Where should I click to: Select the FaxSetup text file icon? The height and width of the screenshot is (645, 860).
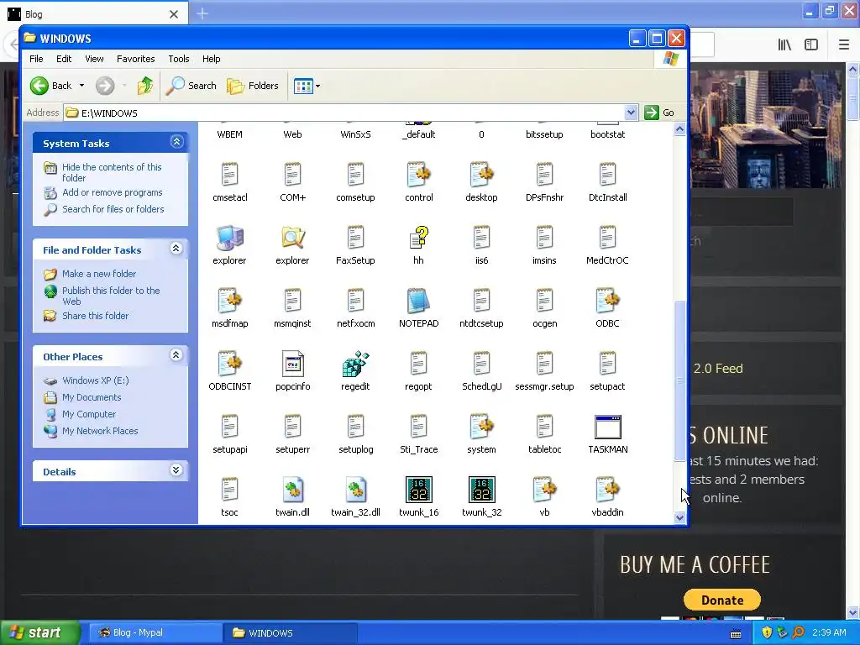[355, 238]
